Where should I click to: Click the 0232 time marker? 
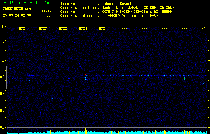click(43, 29)
